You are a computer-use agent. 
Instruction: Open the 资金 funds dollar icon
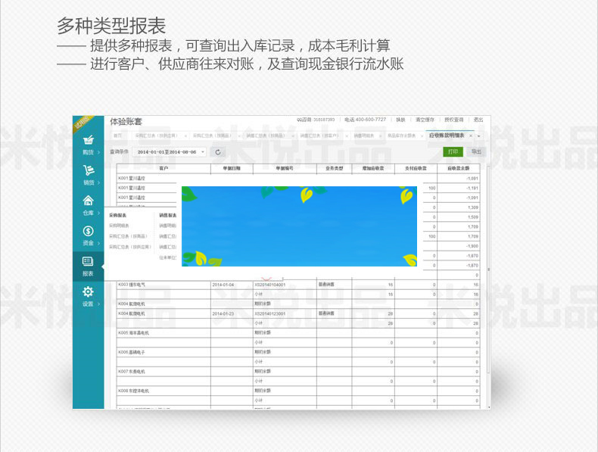tap(88, 232)
